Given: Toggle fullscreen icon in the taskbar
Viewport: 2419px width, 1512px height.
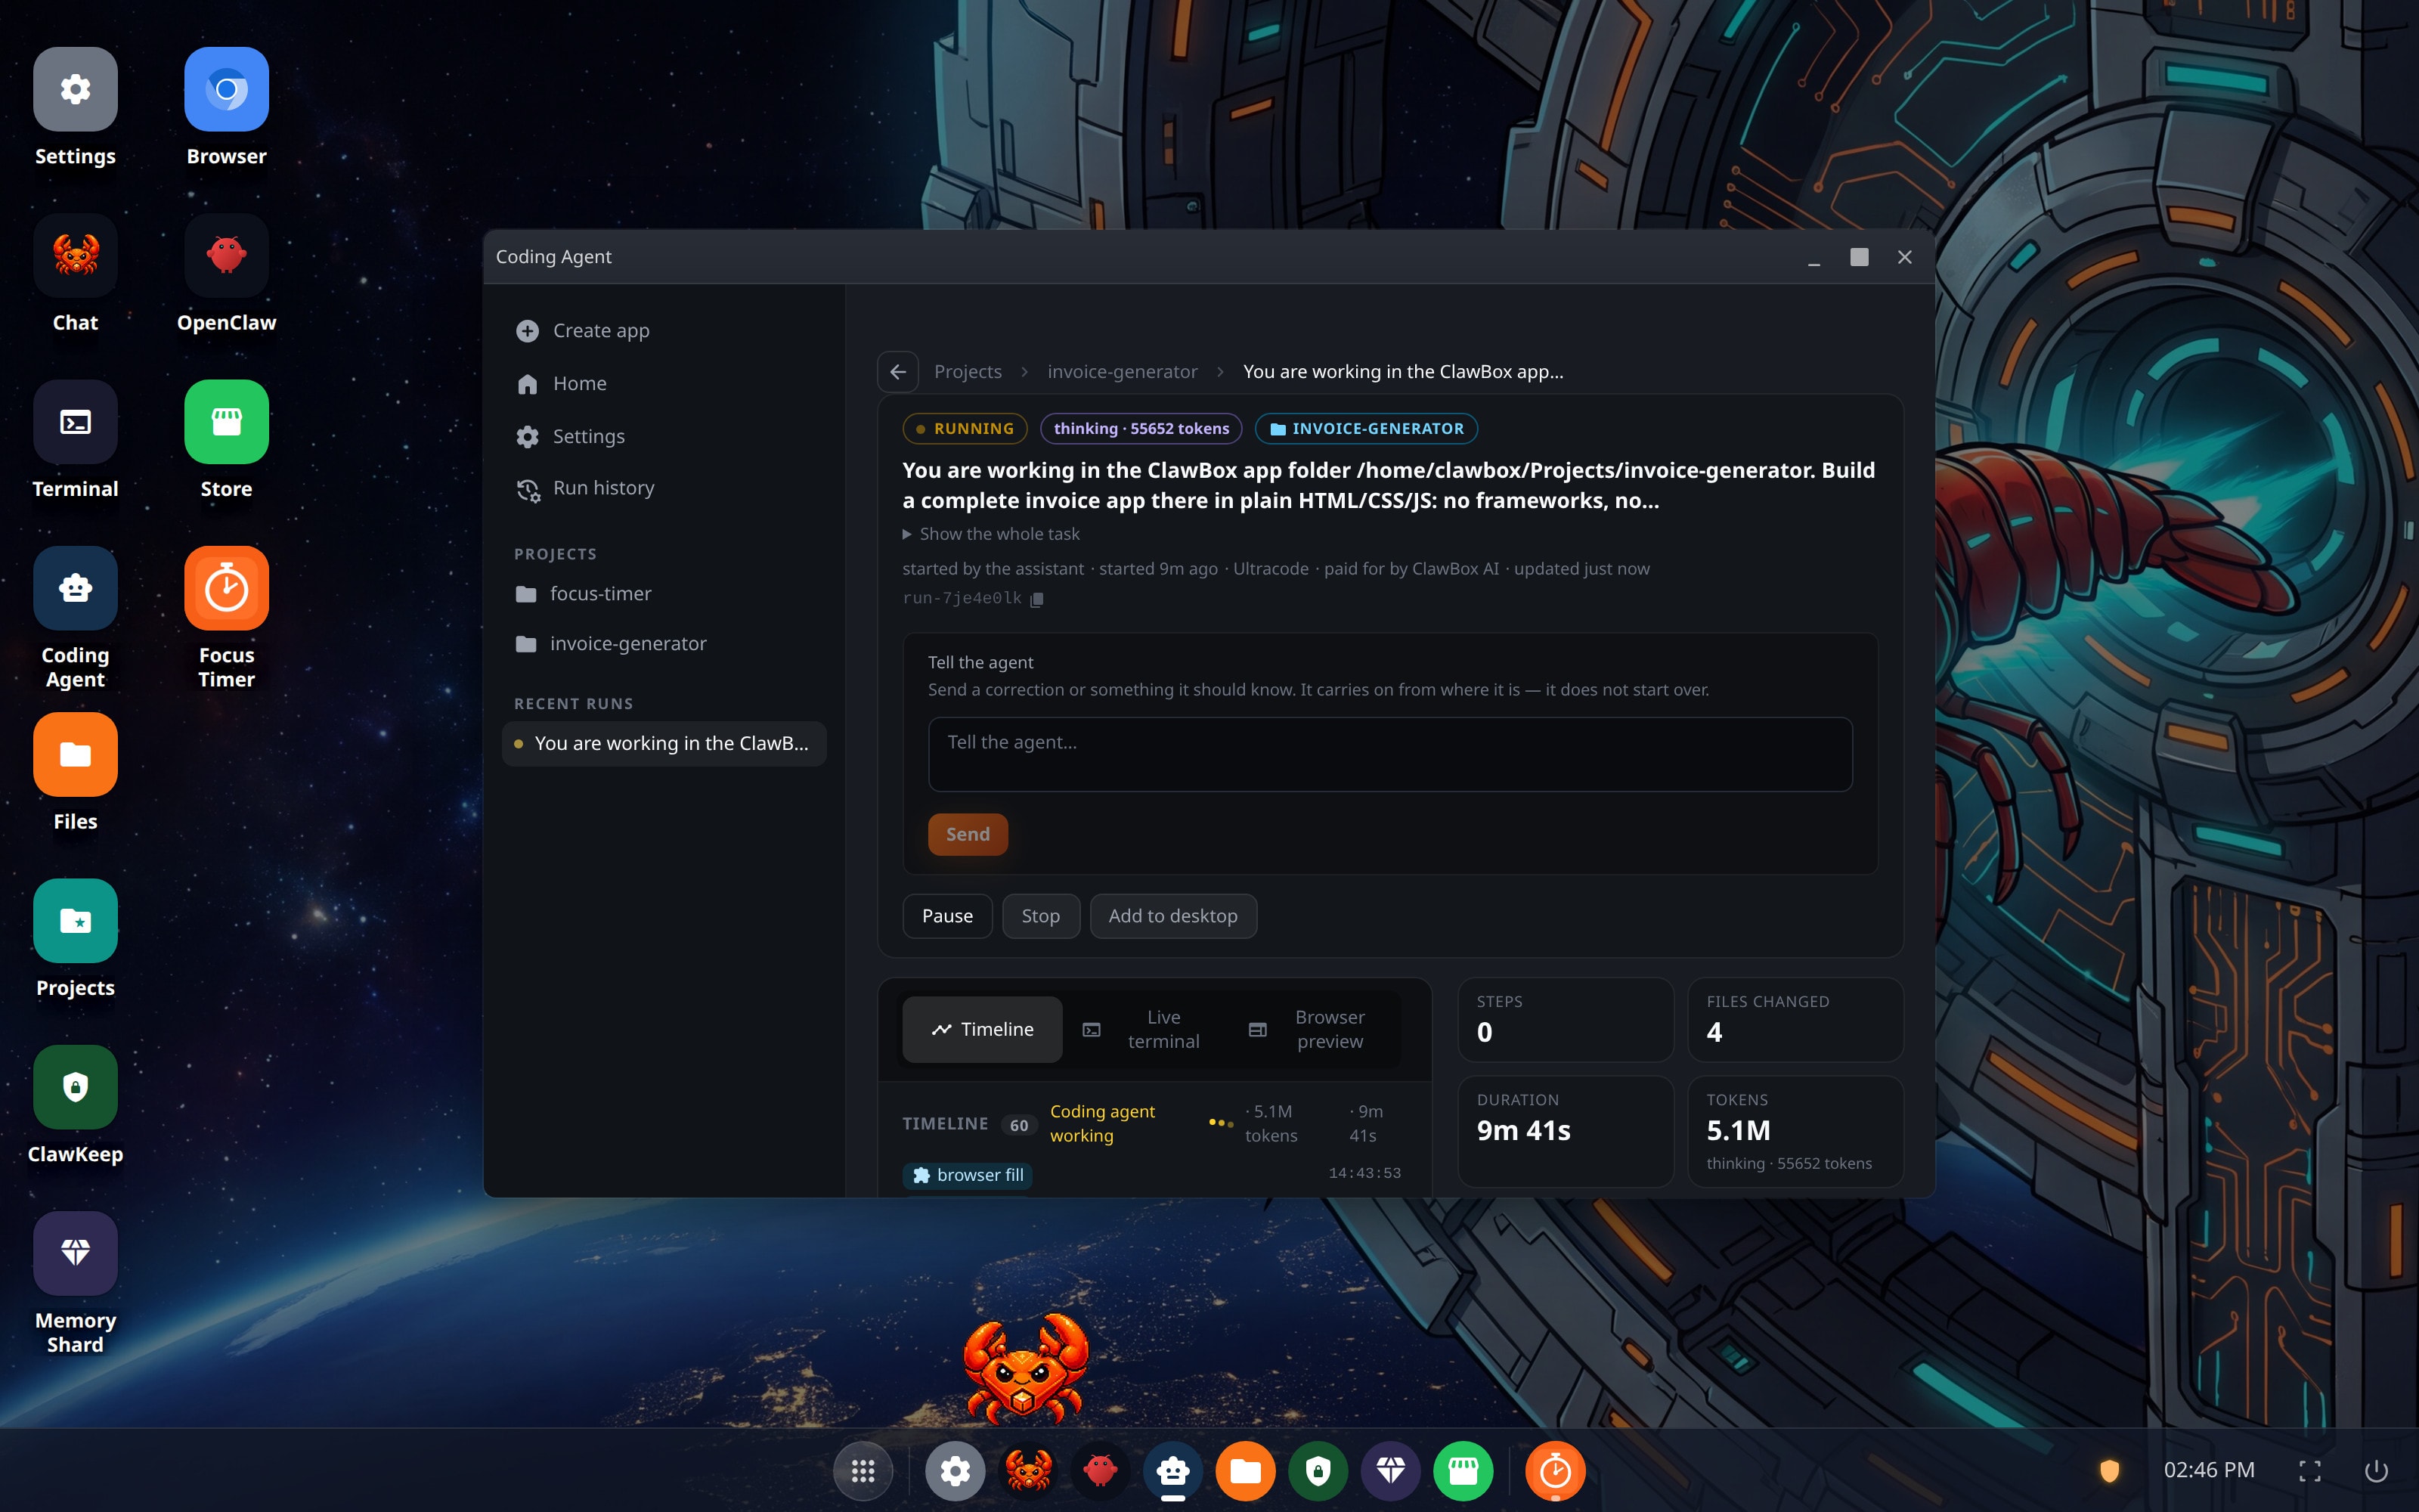Looking at the screenshot, I should [2310, 1471].
